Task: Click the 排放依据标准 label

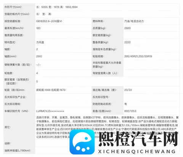Action: [13, 21]
